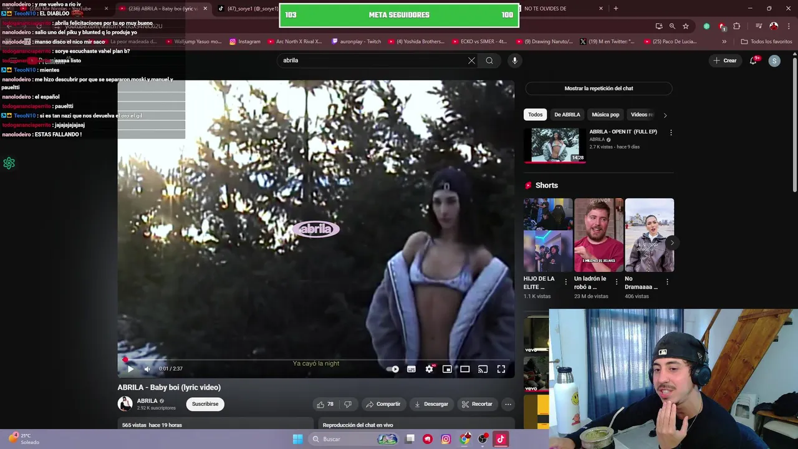Open a new browser tab with plus
798x449 pixels.
click(x=616, y=9)
